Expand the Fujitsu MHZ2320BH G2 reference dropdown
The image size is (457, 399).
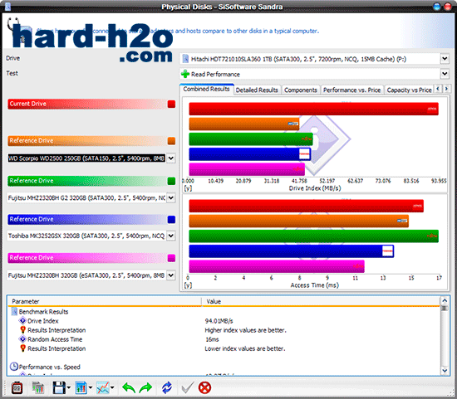pyautogui.click(x=171, y=198)
